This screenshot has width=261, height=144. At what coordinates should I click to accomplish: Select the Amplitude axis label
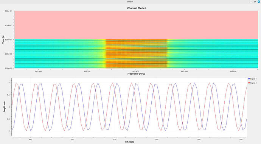[x=5, y=107]
